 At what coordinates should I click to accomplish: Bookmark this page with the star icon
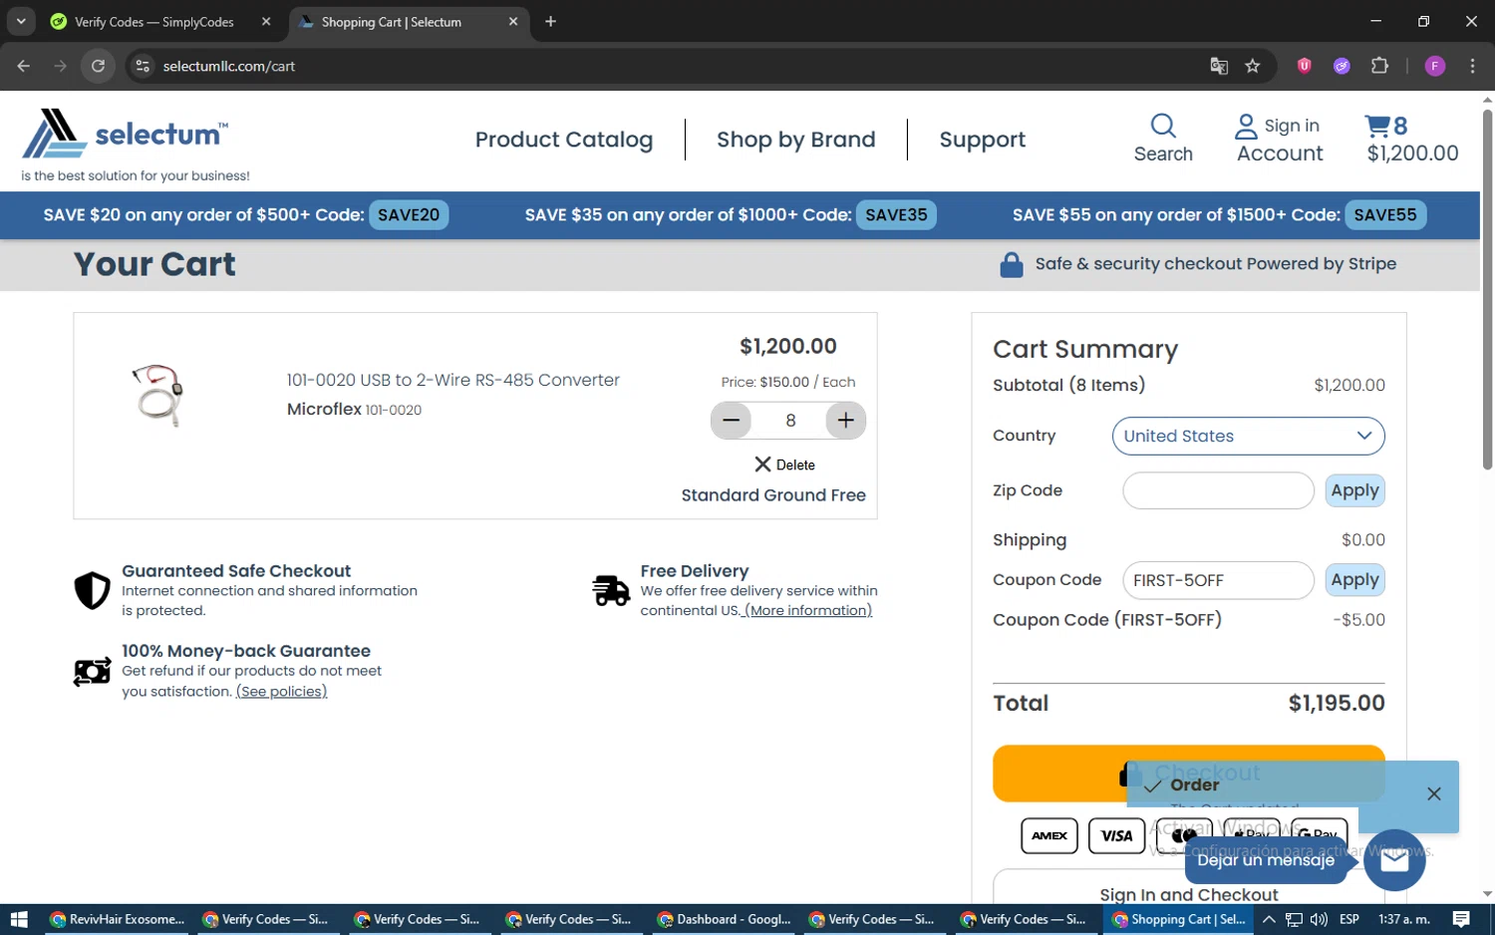[x=1253, y=66]
